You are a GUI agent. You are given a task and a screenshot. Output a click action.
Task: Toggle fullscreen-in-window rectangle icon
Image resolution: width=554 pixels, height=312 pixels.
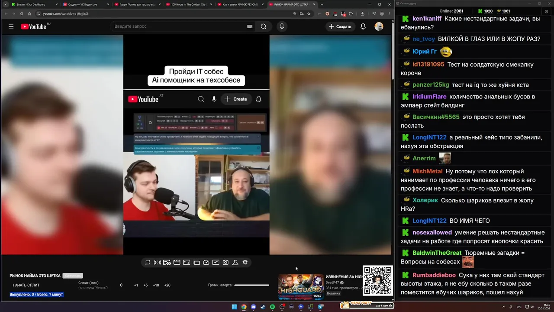tap(187, 262)
